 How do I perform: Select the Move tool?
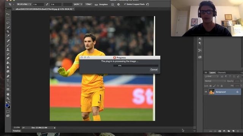coord(8,14)
